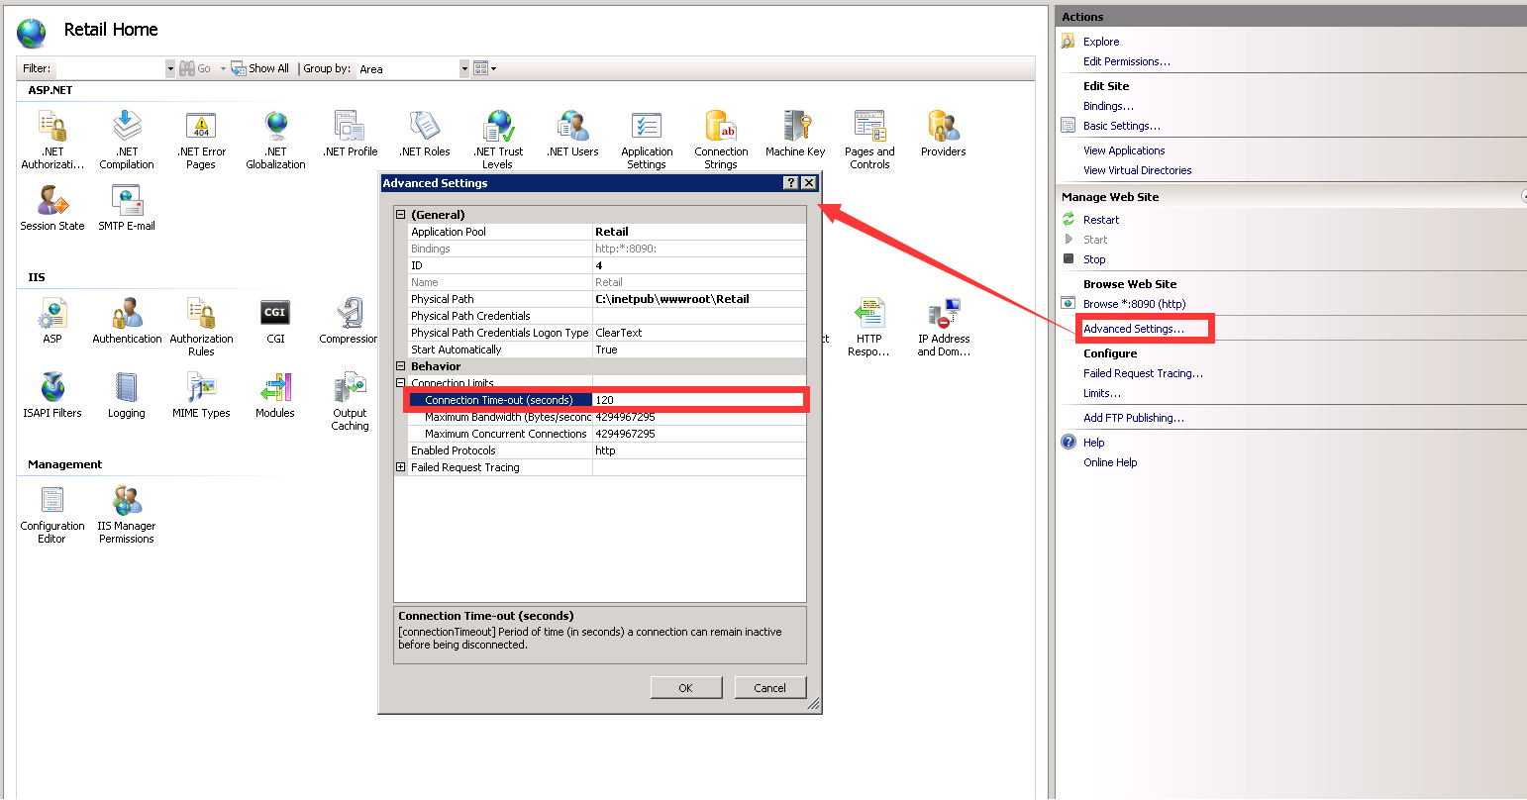
Task: Open the Advanced Settings action link
Action: click(1133, 329)
